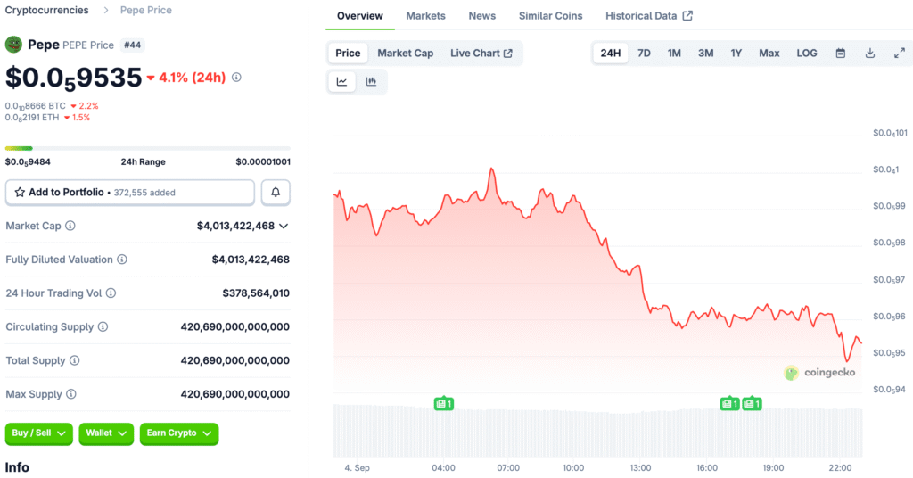The image size is (913, 478).
Task: Open the Markets tab
Action: pos(425,16)
